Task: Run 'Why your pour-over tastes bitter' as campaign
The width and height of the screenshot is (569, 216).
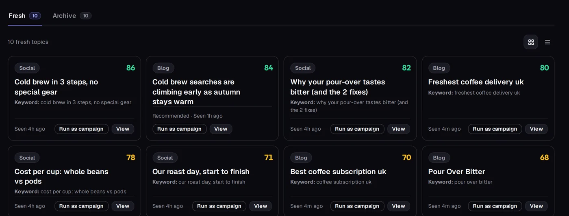Action: pyautogui.click(x=357, y=129)
